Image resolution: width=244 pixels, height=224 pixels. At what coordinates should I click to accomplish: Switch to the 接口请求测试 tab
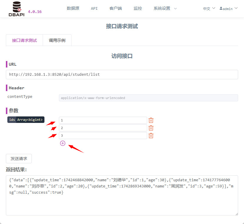coord(24,40)
